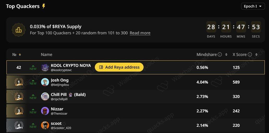This screenshot has width=269, height=133.
Task: Sort by Mindshare column arrows
Action: 226,55
